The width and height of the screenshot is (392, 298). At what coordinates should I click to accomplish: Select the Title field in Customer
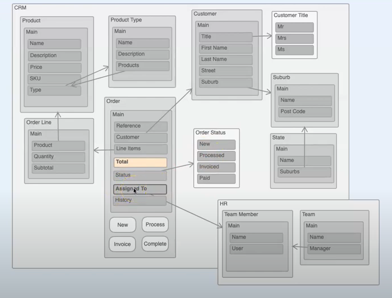pyautogui.click(x=226, y=37)
